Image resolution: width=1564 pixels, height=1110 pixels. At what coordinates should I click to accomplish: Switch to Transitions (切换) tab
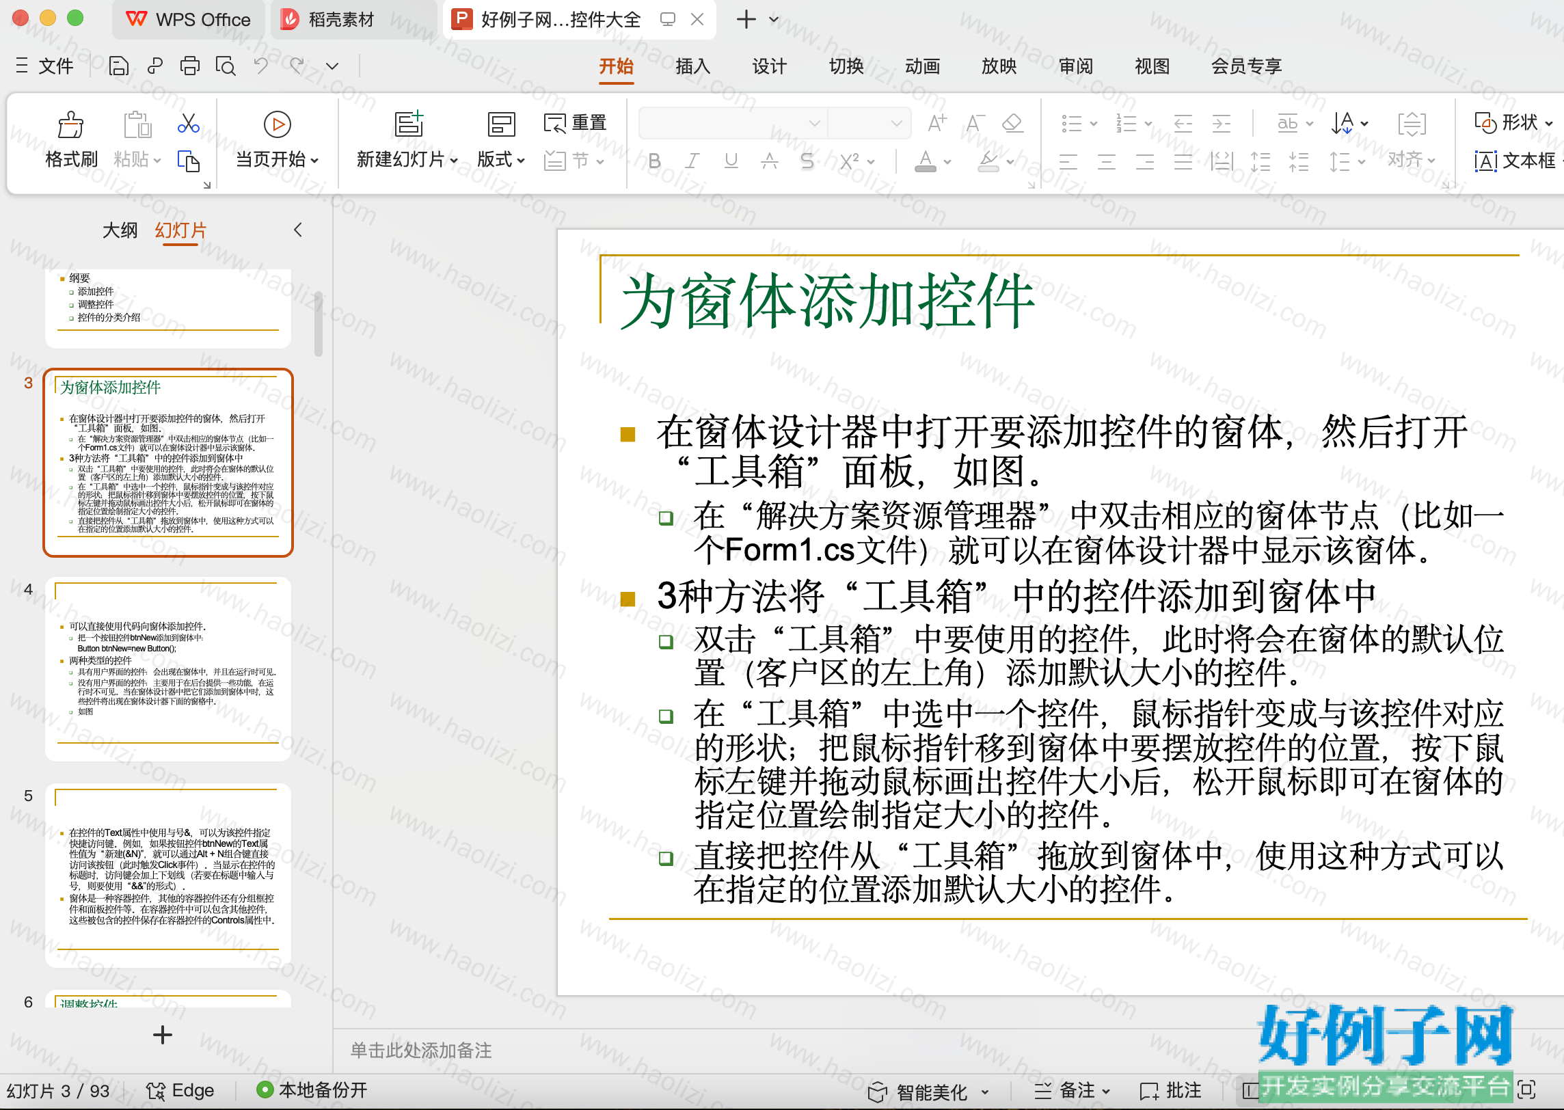pos(846,66)
